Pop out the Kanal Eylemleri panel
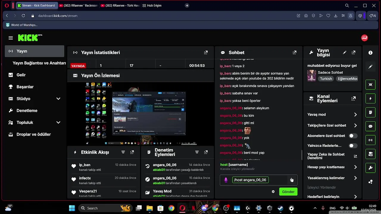This screenshot has width=381, height=214. (353, 98)
